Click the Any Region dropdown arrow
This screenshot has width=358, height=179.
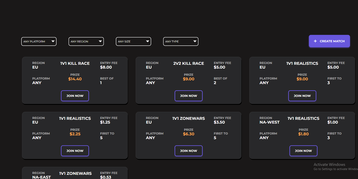pos(100,42)
